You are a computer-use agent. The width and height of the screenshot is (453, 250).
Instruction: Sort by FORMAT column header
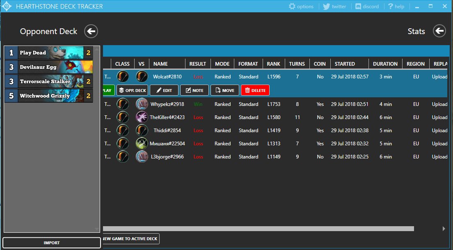[249, 64]
